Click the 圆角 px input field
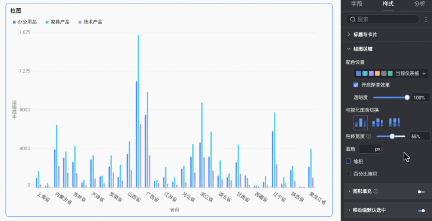This screenshot has width=432, height=221. [369, 149]
